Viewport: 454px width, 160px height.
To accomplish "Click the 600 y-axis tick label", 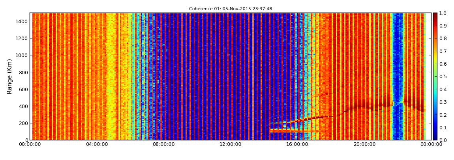I will [23, 89].
